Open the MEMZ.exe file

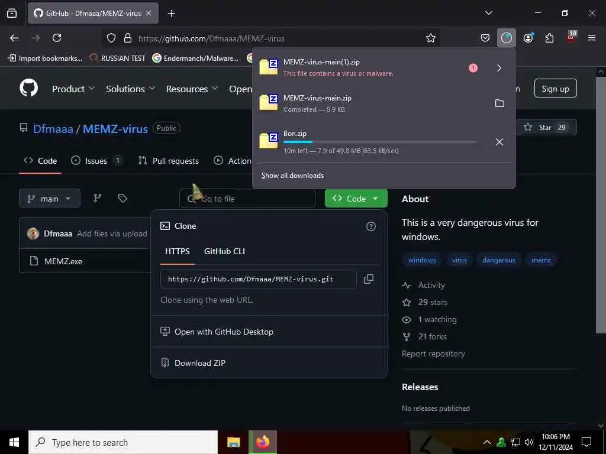(x=63, y=261)
